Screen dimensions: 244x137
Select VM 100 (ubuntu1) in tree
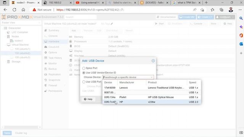pyautogui.click(x=22, y=49)
